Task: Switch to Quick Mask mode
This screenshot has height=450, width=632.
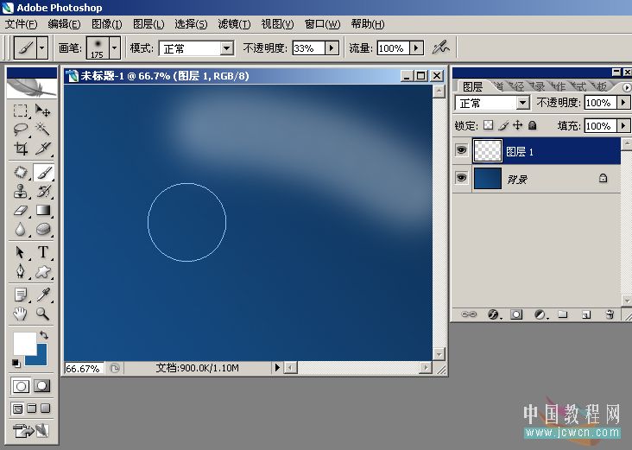Action: 42,386
